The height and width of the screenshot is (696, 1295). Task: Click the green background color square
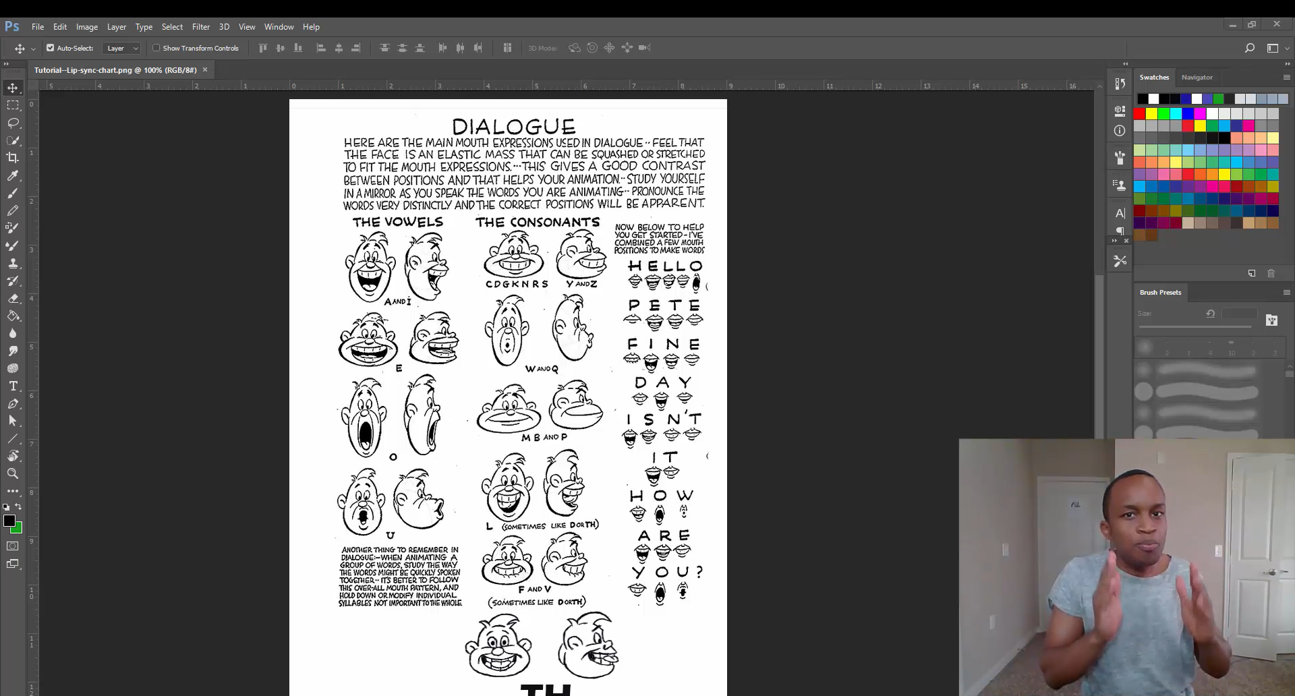click(18, 529)
